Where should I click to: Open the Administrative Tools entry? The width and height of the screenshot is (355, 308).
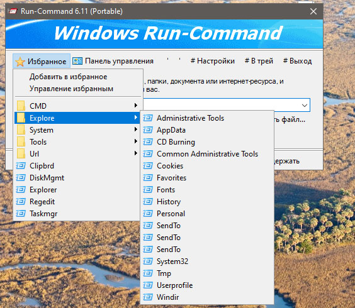coord(207,118)
